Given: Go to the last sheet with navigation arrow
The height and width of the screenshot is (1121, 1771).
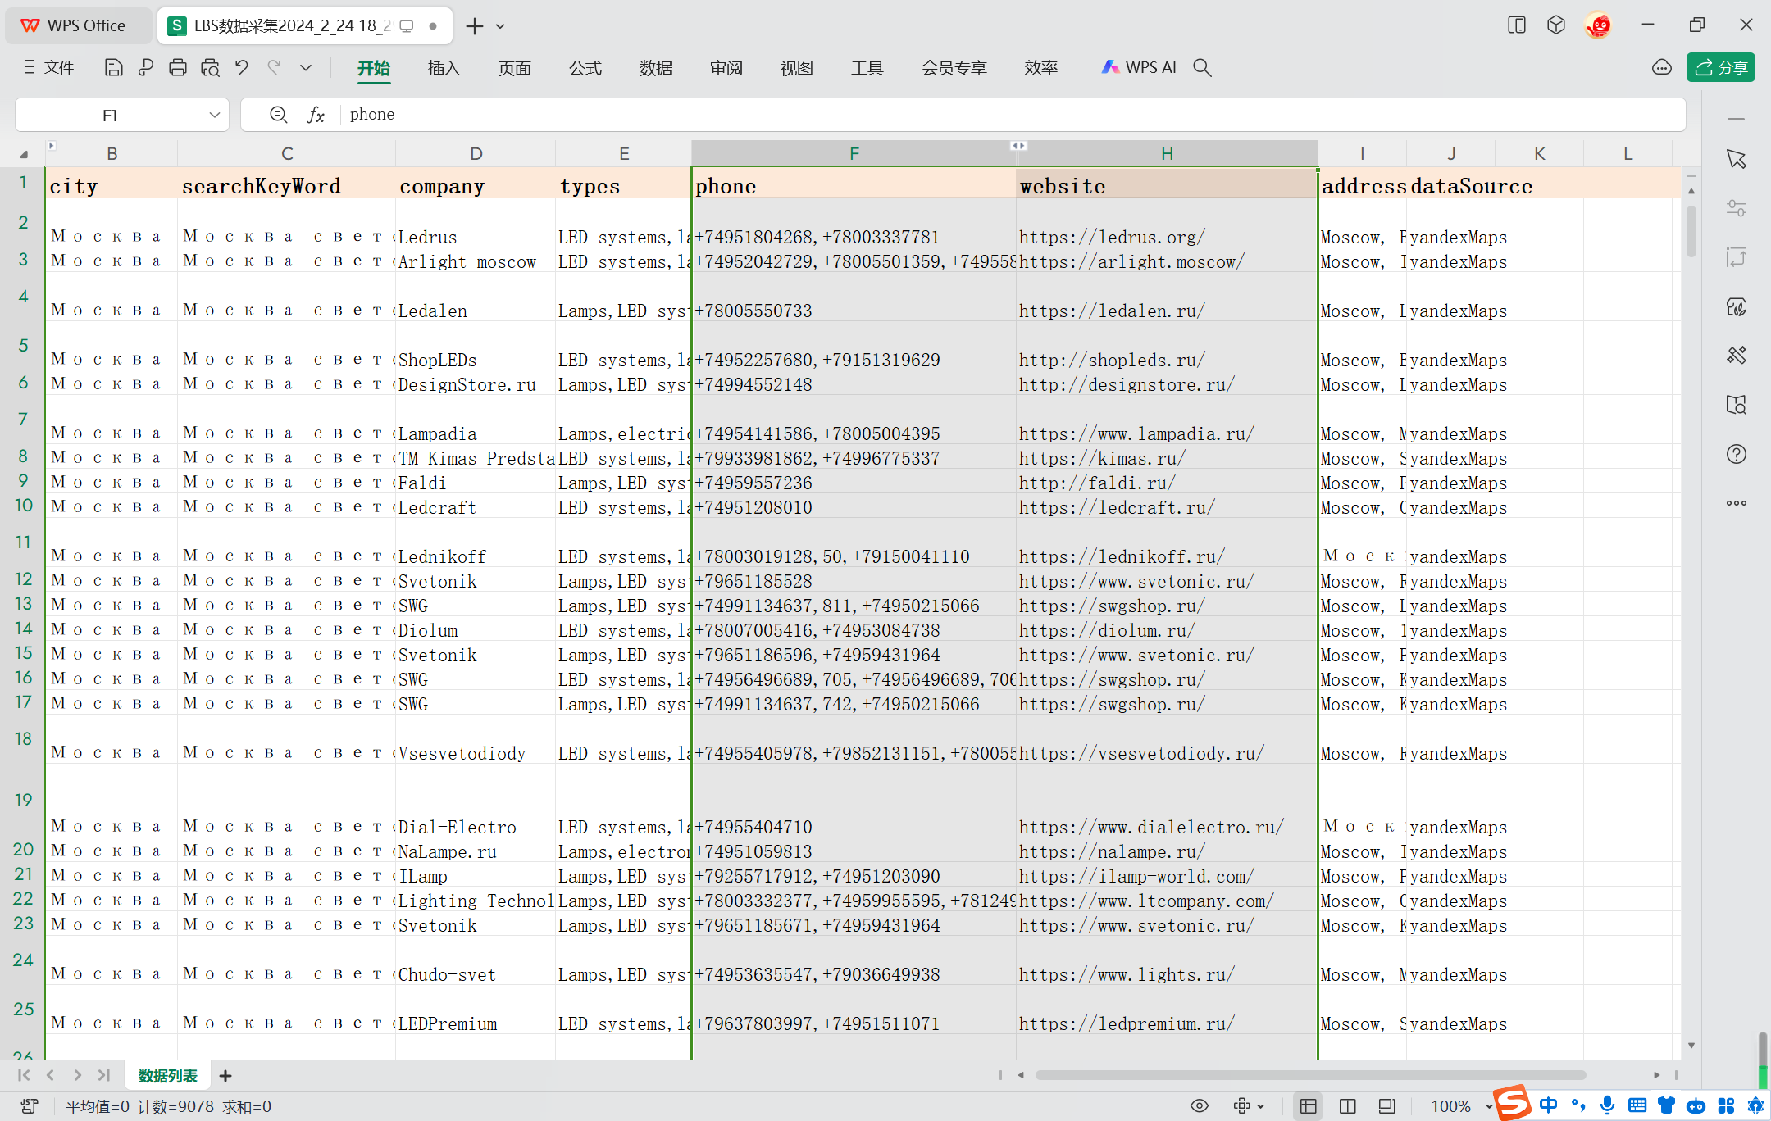Looking at the screenshot, I should point(104,1075).
